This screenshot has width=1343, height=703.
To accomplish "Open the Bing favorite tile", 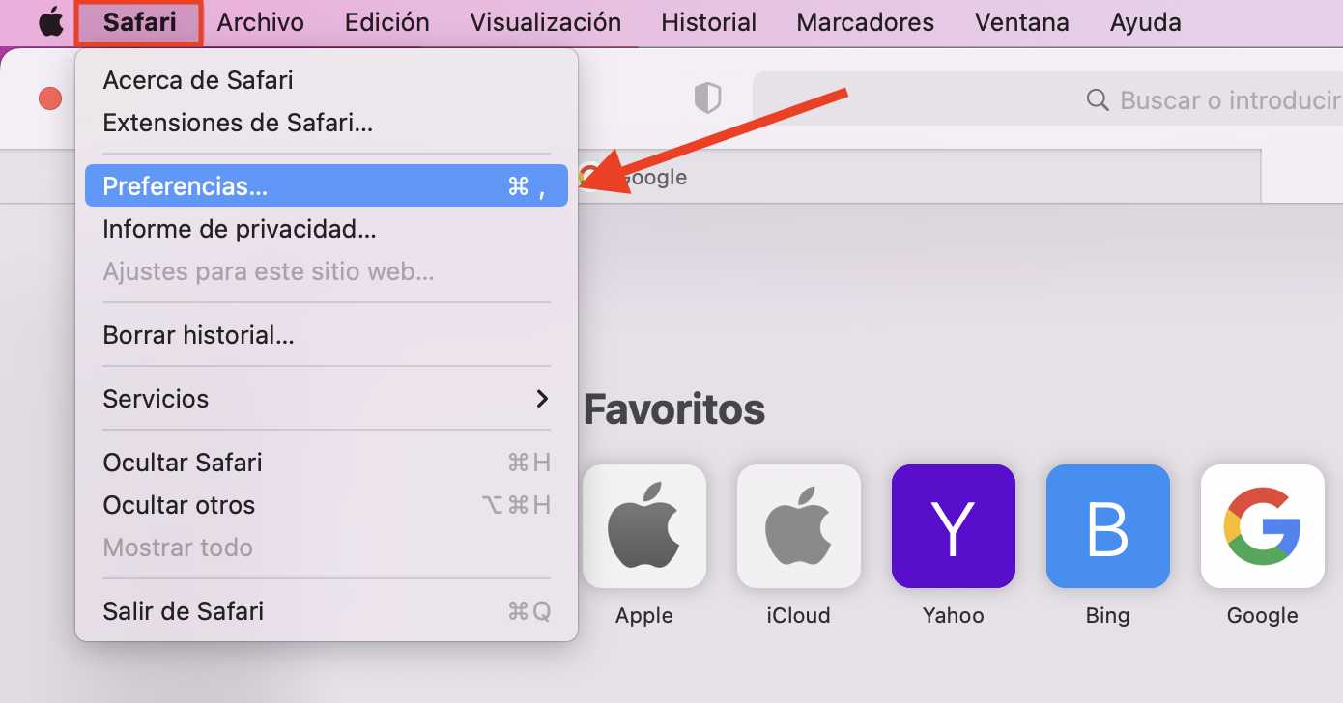I will point(1108,526).
